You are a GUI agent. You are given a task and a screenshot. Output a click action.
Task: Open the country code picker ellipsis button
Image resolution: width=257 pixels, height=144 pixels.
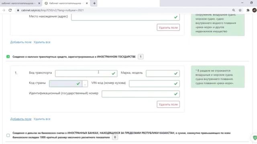(x=85, y=84)
